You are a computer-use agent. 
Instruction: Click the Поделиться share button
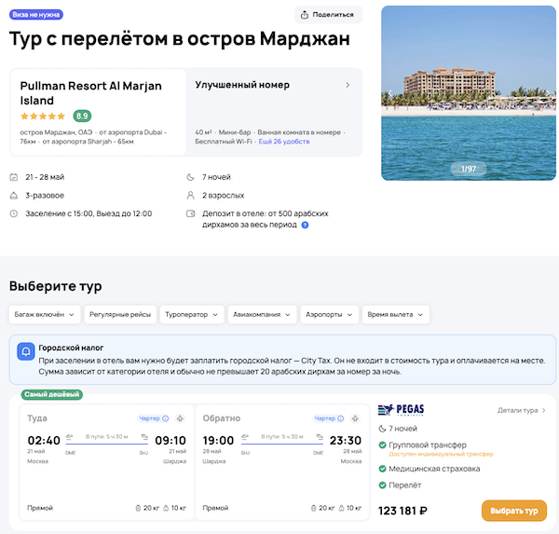pyautogui.click(x=328, y=15)
